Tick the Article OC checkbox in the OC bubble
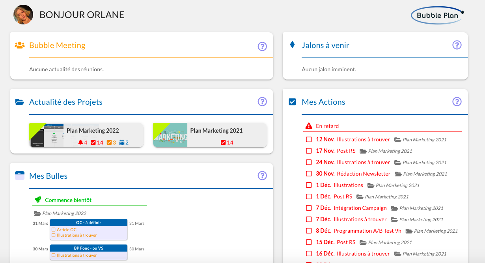 point(54,230)
